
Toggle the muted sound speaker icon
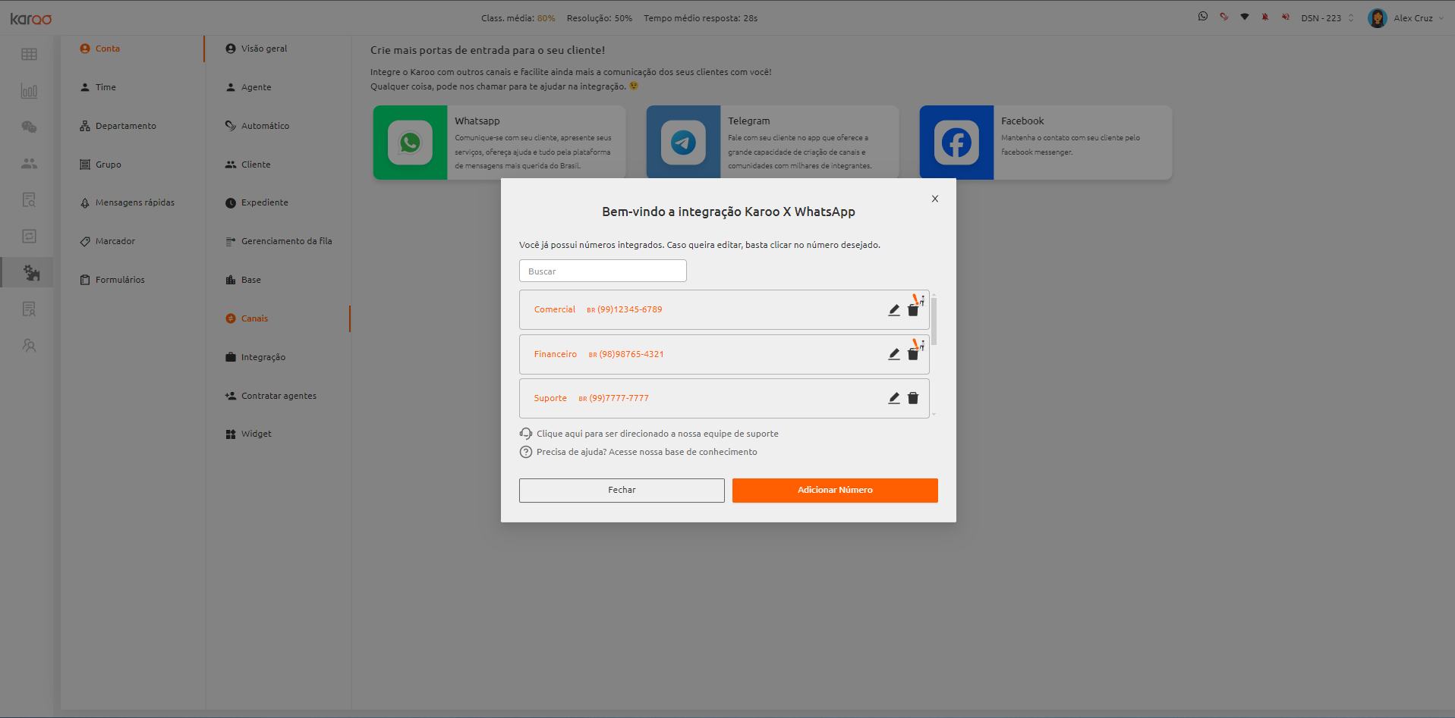1286,17
